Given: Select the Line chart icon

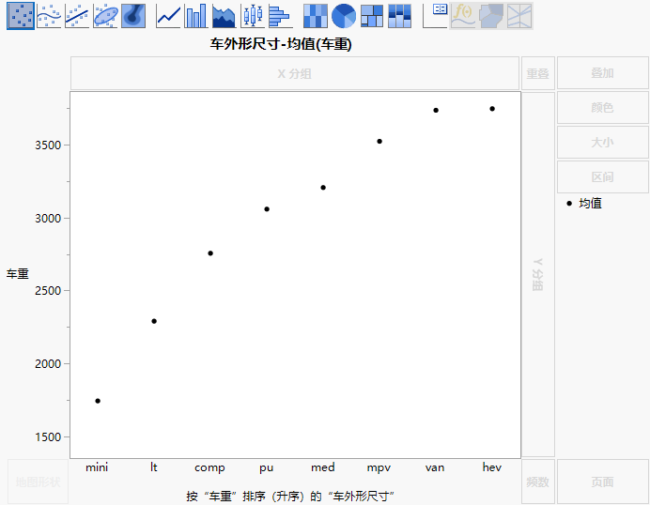Looking at the screenshot, I should tap(168, 16).
